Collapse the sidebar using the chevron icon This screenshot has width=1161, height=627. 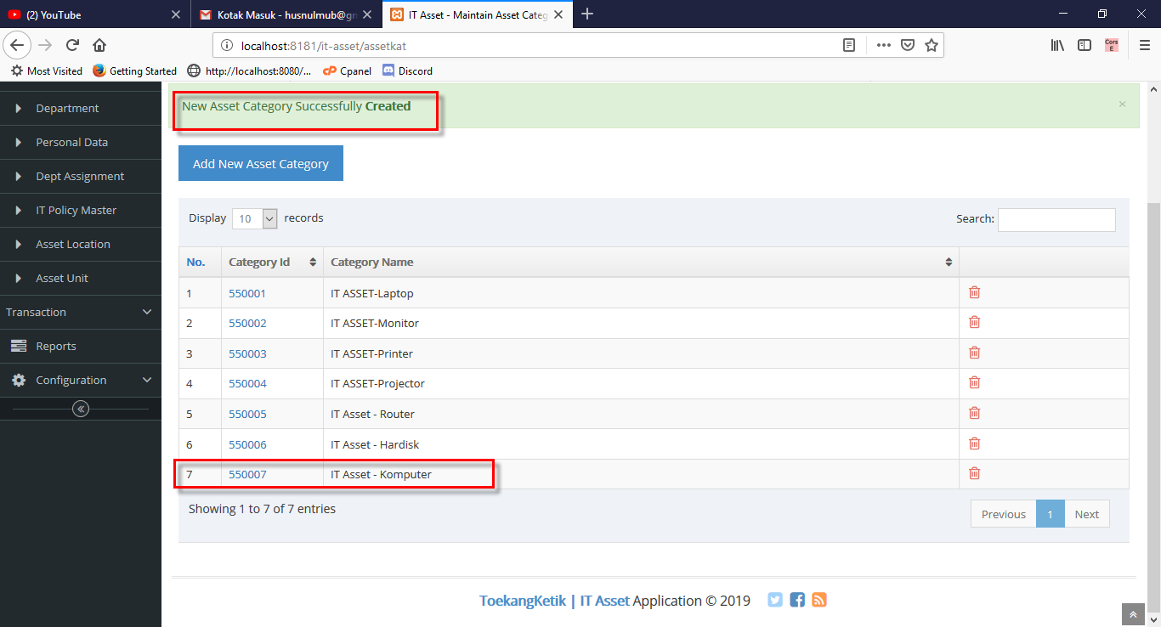coord(81,409)
